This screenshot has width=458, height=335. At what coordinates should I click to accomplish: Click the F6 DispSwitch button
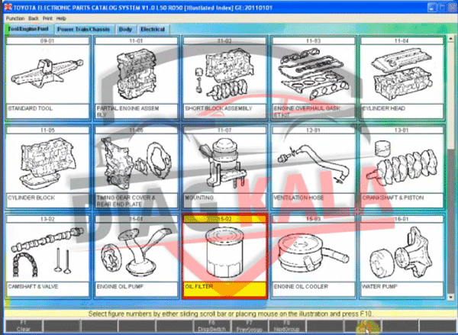click(x=211, y=326)
